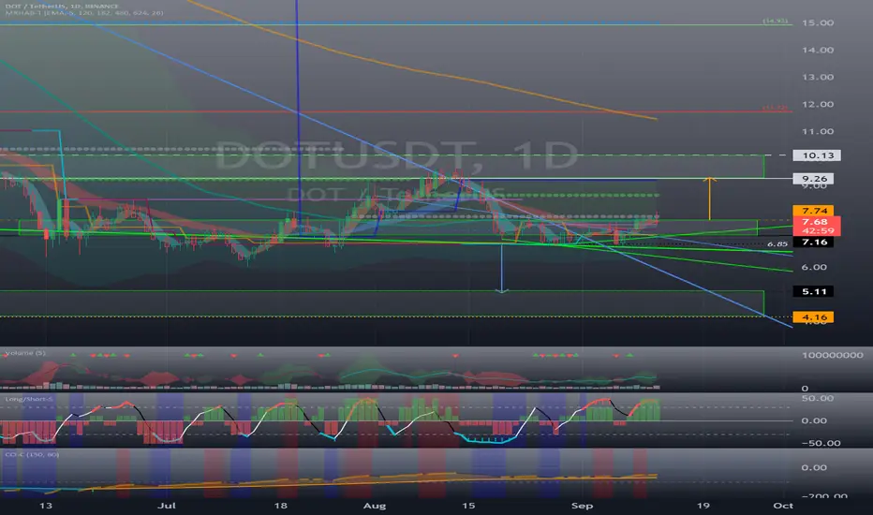This screenshot has height=515, width=873.
Task: Click the '19' date axis label
Action: click(x=703, y=506)
